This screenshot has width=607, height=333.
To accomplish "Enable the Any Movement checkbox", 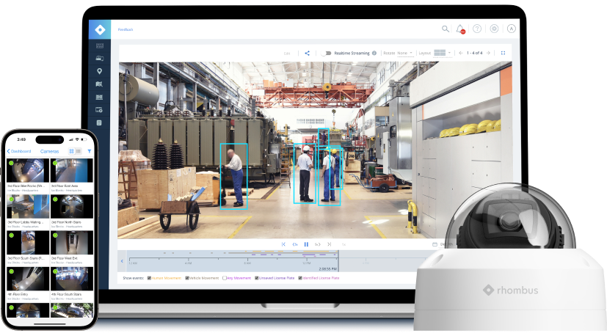I will pos(225,278).
